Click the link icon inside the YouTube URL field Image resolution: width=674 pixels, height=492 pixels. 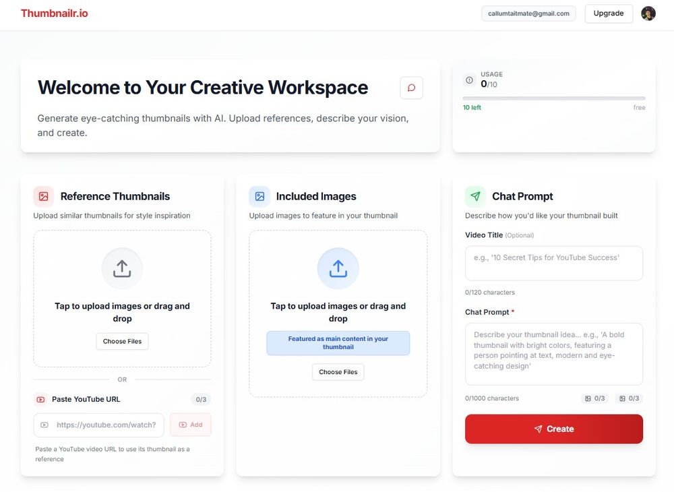[x=45, y=425]
